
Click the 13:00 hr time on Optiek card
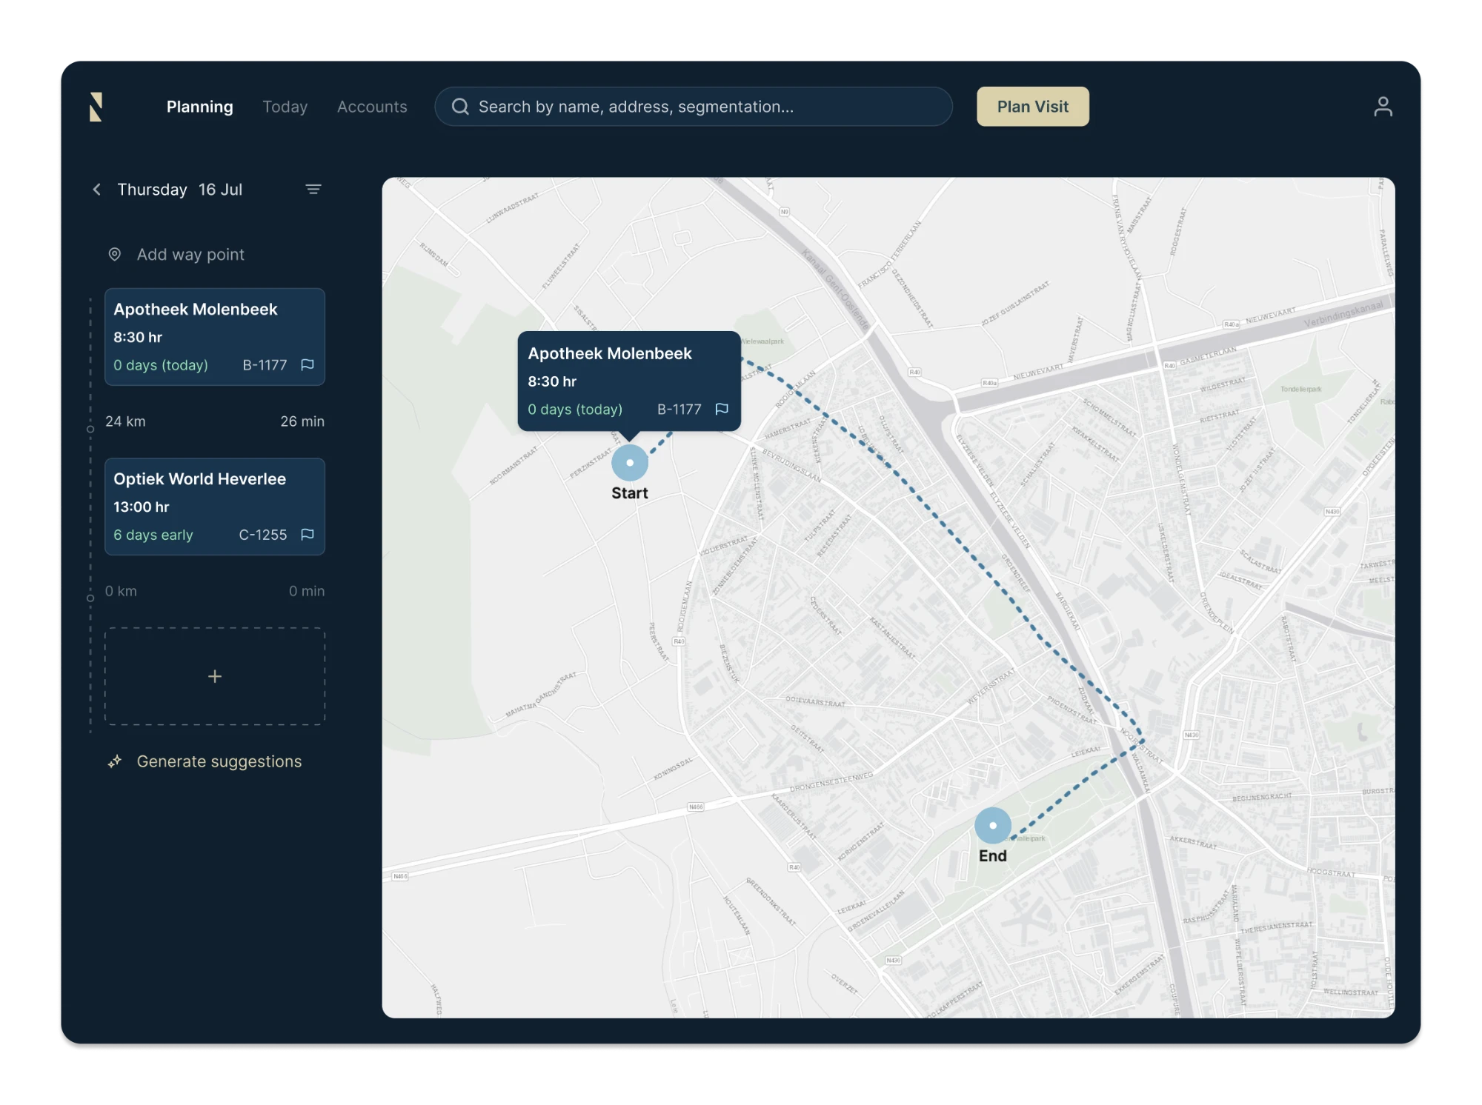point(142,507)
